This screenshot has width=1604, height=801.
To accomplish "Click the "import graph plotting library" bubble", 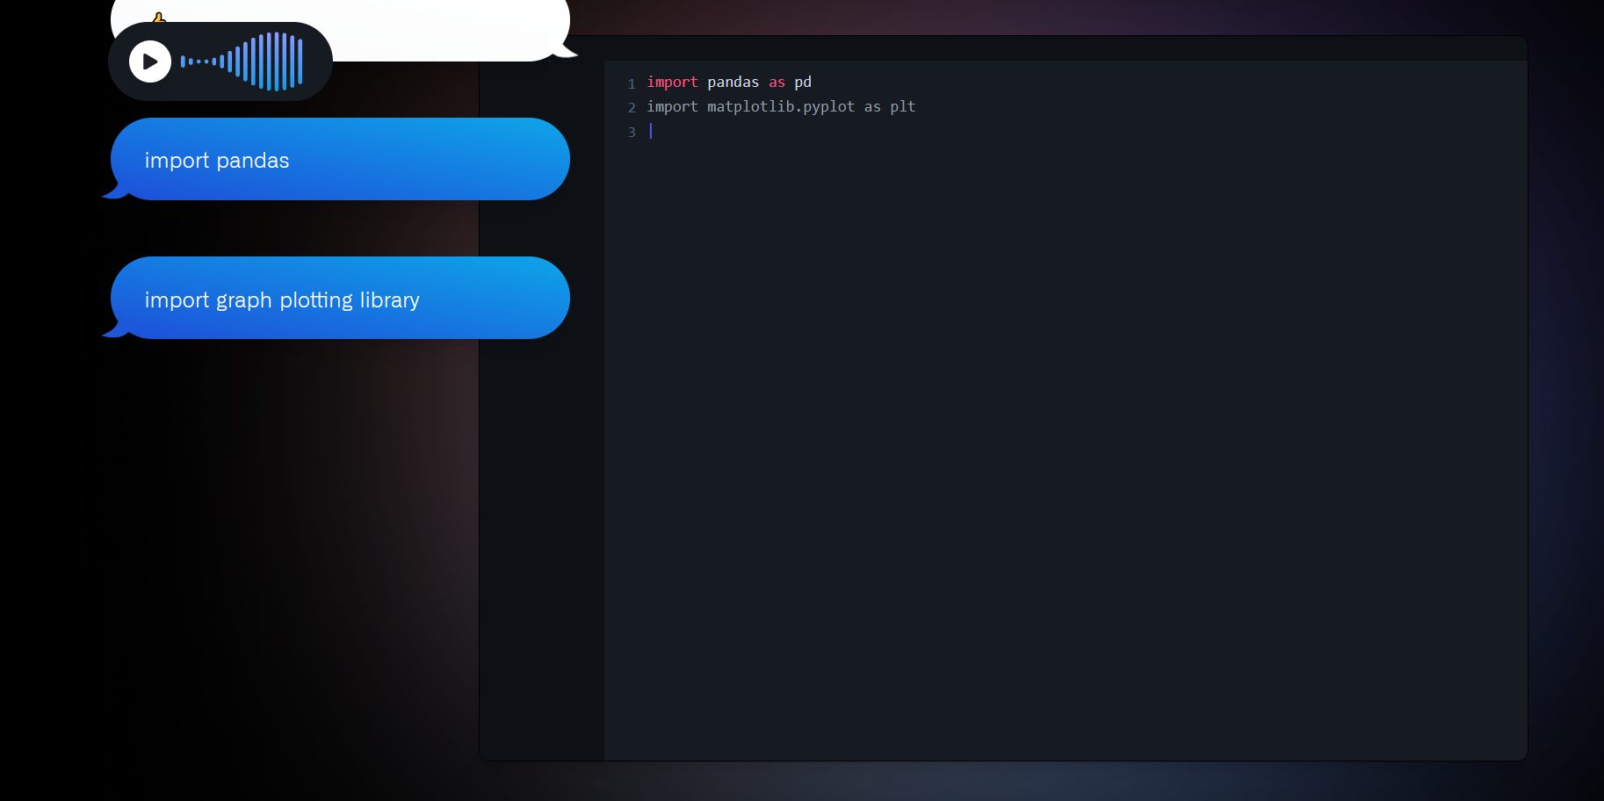I will [x=340, y=298].
